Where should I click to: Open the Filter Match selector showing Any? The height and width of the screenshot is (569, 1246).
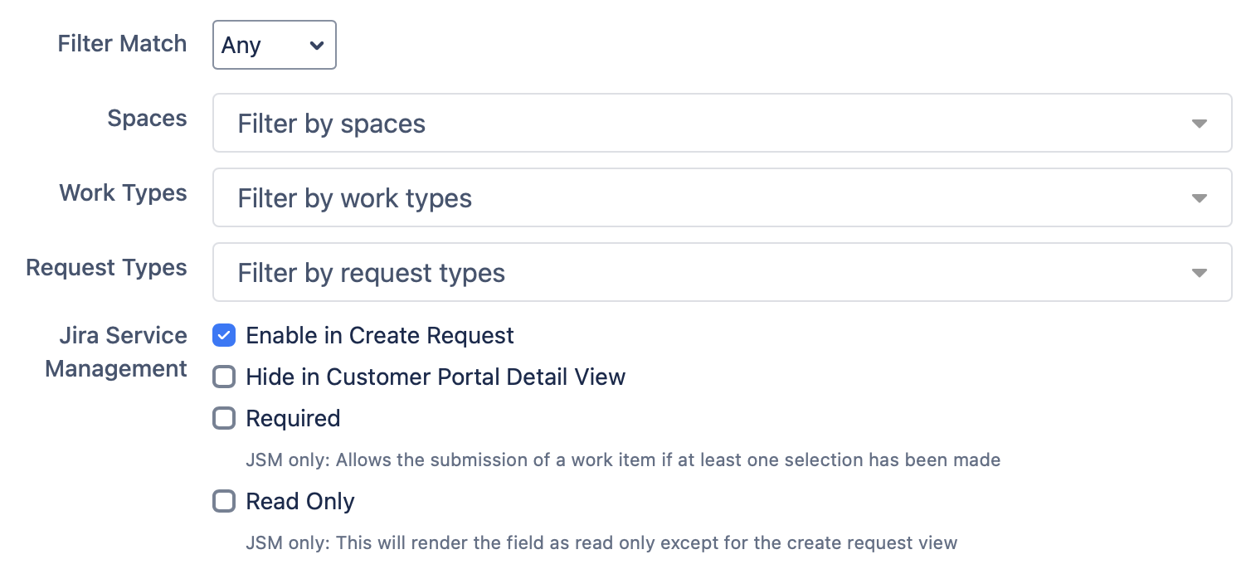[x=274, y=45]
